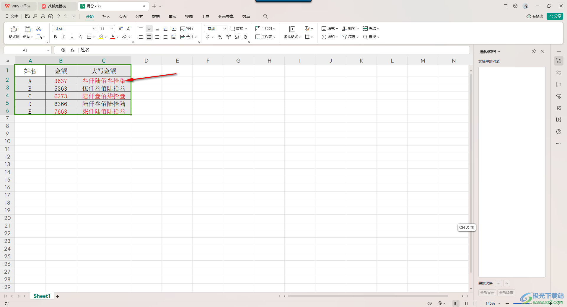Viewport: 567px width, 307px height.
Task: Click the undo arrow icon
Action: click(x=58, y=16)
